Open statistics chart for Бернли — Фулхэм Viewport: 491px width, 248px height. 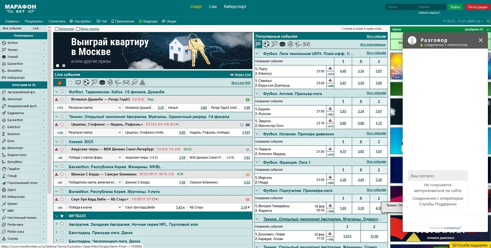[x=330, y=108]
